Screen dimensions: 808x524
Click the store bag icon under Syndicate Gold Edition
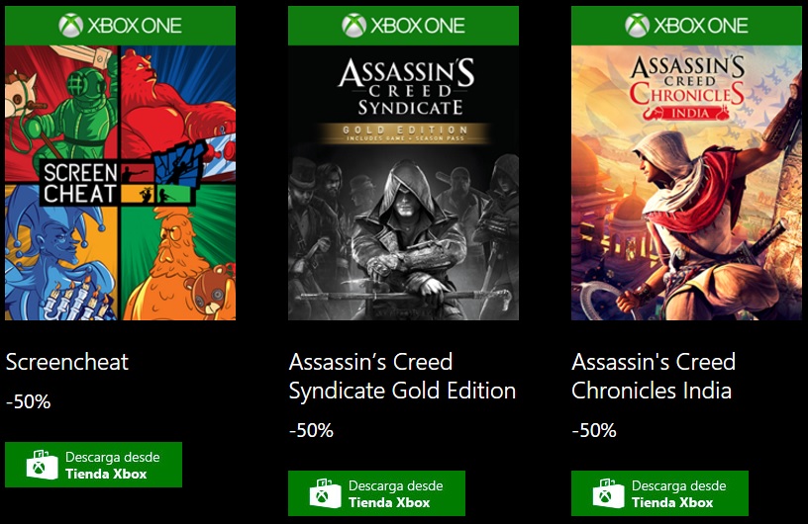(x=323, y=493)
